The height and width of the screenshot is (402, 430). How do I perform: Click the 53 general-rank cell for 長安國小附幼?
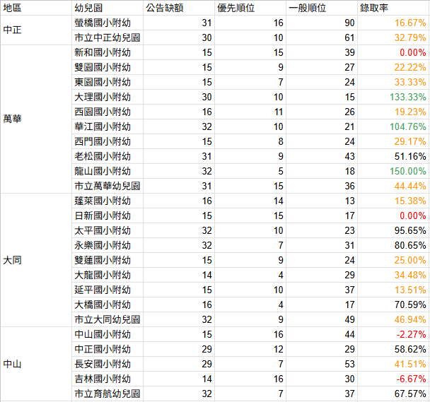point(322,364)
